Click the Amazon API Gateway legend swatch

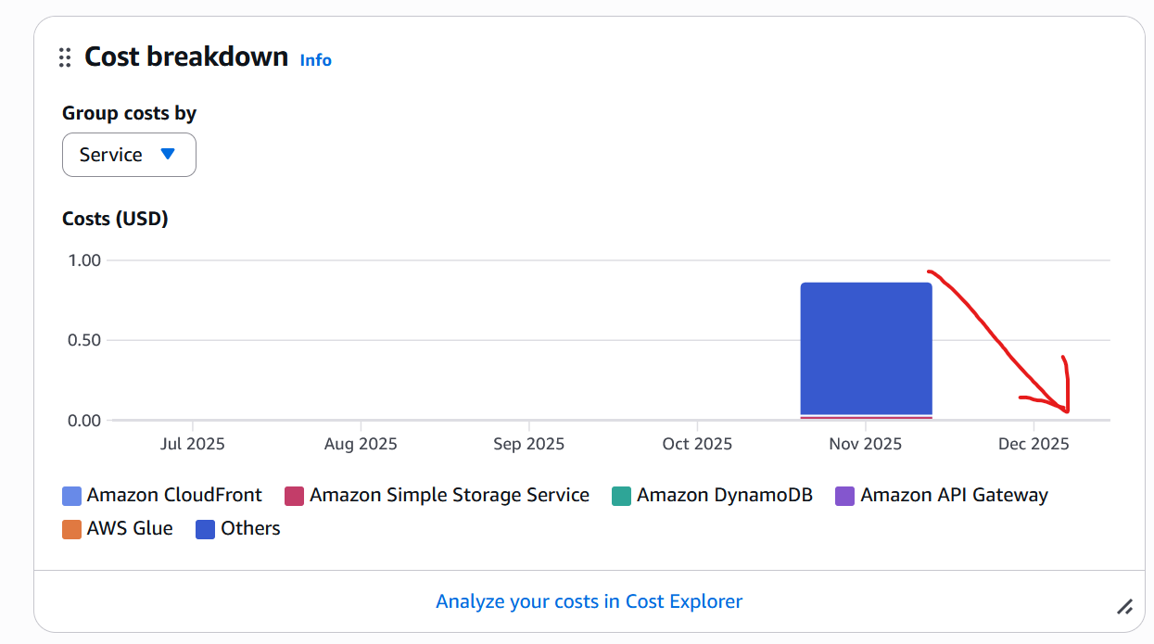843,495
